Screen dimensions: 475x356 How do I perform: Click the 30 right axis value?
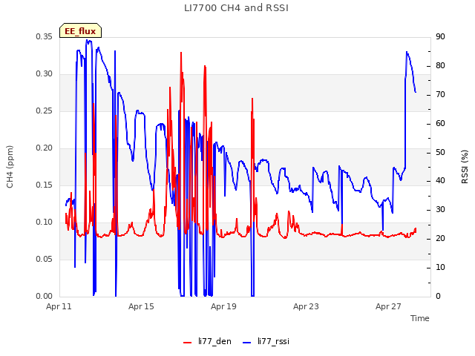[440, 210]
